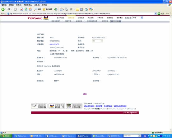Click the green Back arrow button
This screenshot has height=138, width=172.
pyautogui.click(x=3, y=9)
